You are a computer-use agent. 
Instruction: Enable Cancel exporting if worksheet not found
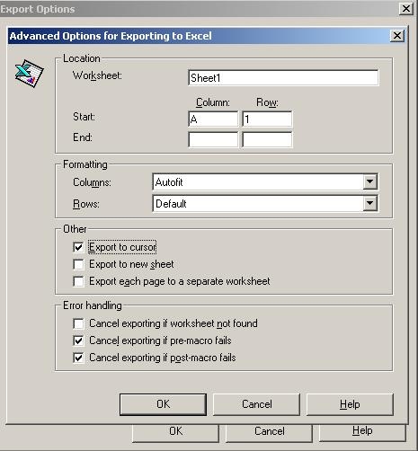[x=78, y=323]
